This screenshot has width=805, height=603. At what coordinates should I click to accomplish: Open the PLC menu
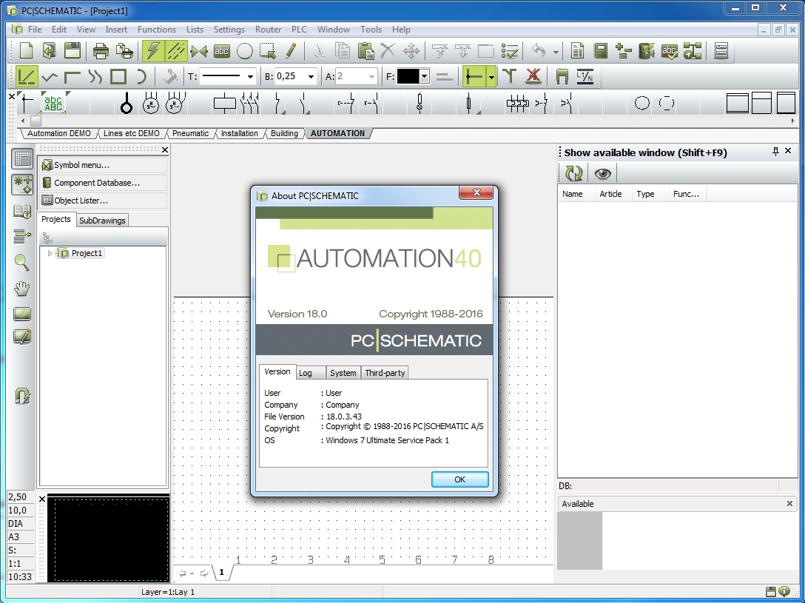click(x=299, y=30)
